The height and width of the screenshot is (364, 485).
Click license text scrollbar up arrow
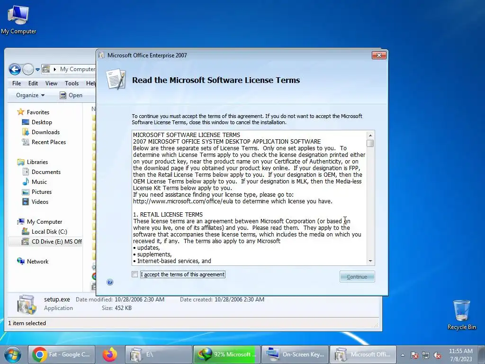click(x=370, y=135)
